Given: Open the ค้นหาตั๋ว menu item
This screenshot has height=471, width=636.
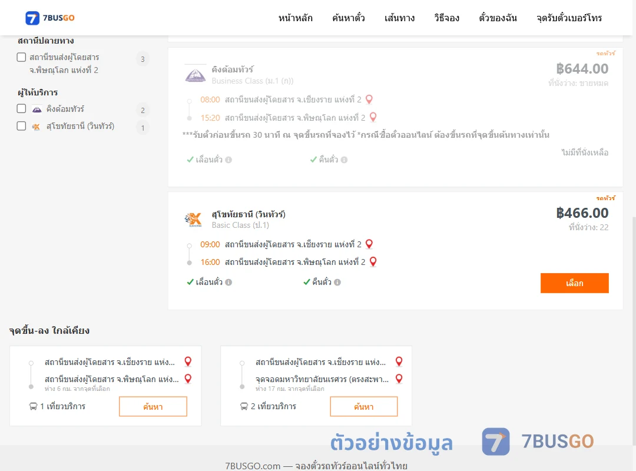Looking at the screenshot, I should [x=349, y=18].
